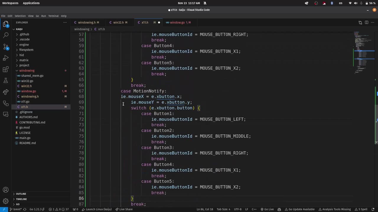378x212 pixels.
Task: Open the Go menu
Action: [37, 16]
